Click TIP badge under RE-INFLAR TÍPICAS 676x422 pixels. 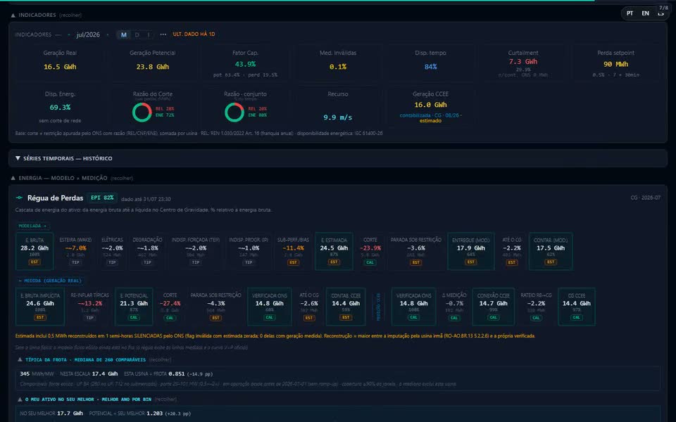pyautogui.click(x=89, y=317)
